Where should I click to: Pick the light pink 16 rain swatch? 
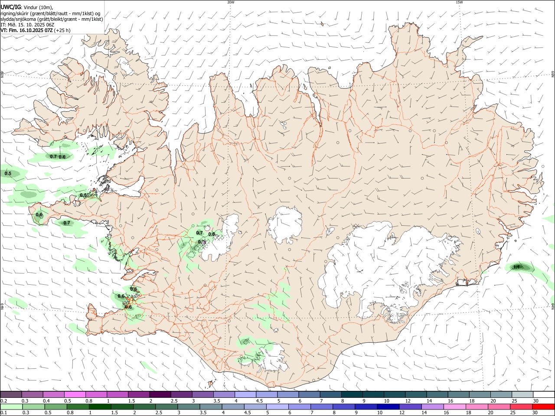[455, 406]
